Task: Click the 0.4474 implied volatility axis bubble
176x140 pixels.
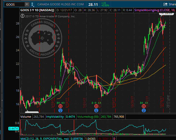Action: click(13, 129)
